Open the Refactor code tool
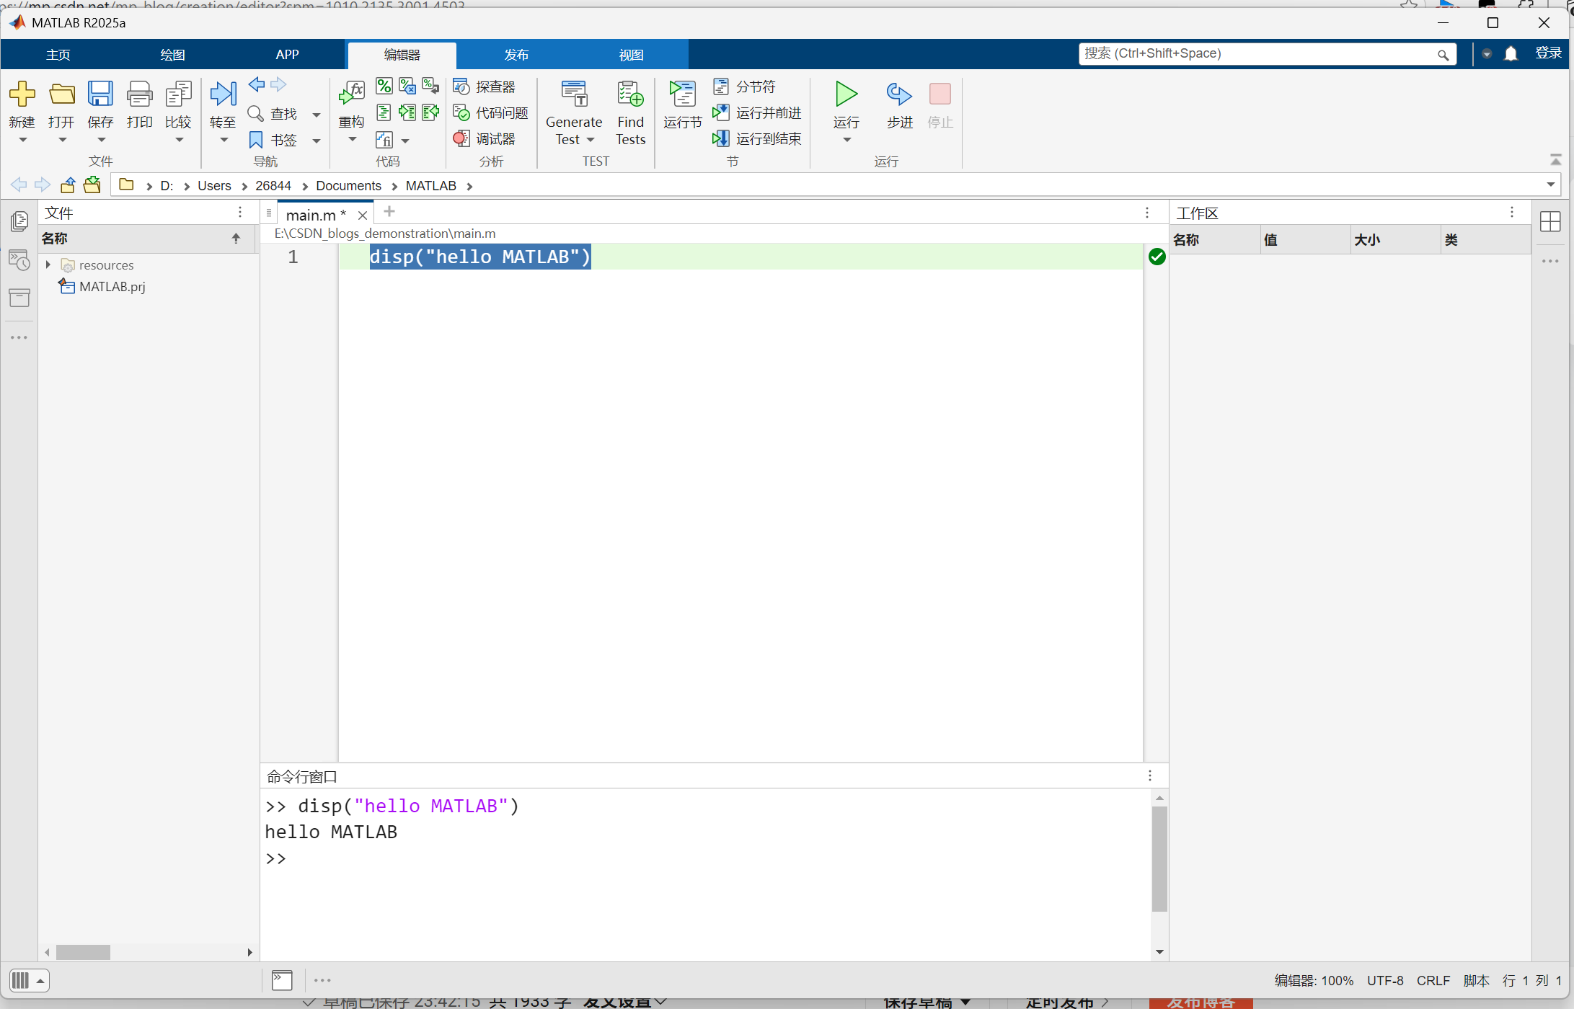1574x1009 pixels. tap(351, 94)
